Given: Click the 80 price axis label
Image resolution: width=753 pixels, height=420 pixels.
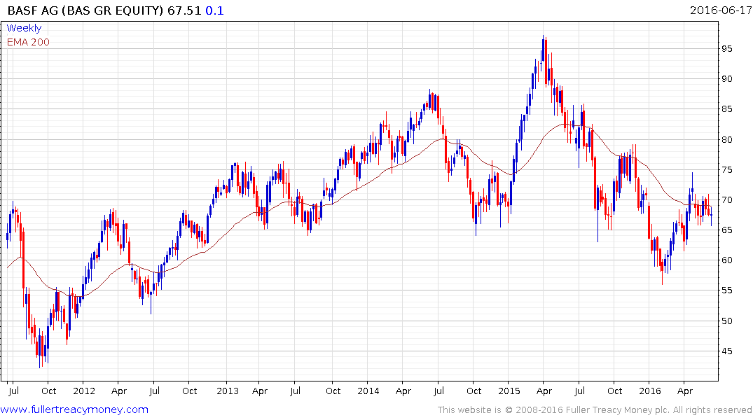Looking at the screenshot, I should (x=727, y=140).
